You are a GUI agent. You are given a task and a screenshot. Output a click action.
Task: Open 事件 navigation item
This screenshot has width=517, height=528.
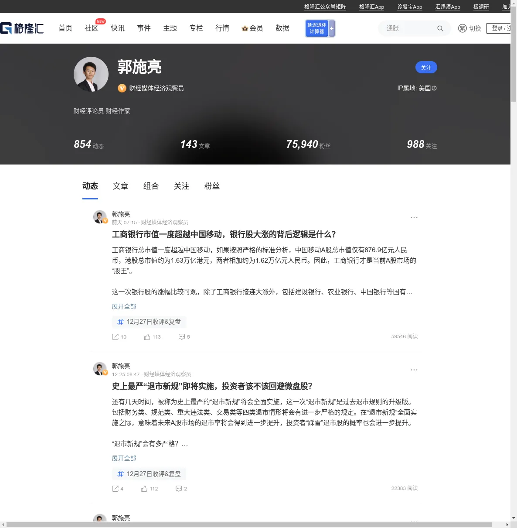click(x=144, y=28)
